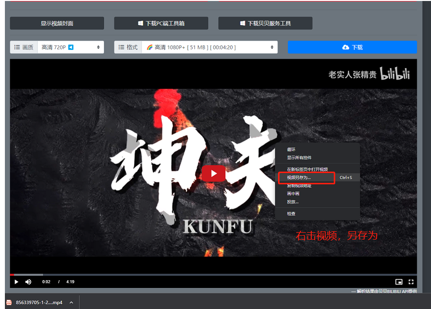Click the blue 下载 button

point(352,47)
